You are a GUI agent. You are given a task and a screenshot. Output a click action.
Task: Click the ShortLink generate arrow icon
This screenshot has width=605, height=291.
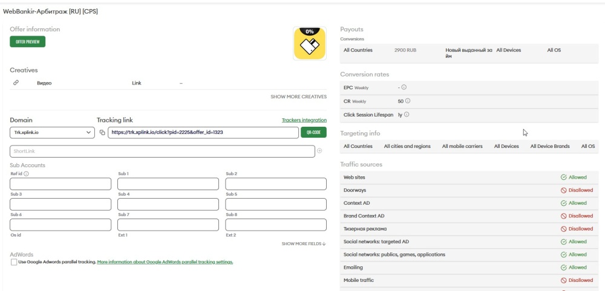(319, 151)
